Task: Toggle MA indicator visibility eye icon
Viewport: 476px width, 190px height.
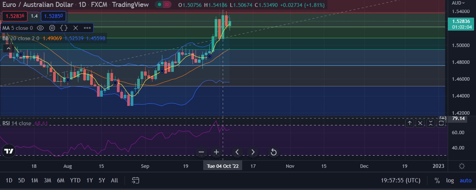Action: [x=40, y=28]
